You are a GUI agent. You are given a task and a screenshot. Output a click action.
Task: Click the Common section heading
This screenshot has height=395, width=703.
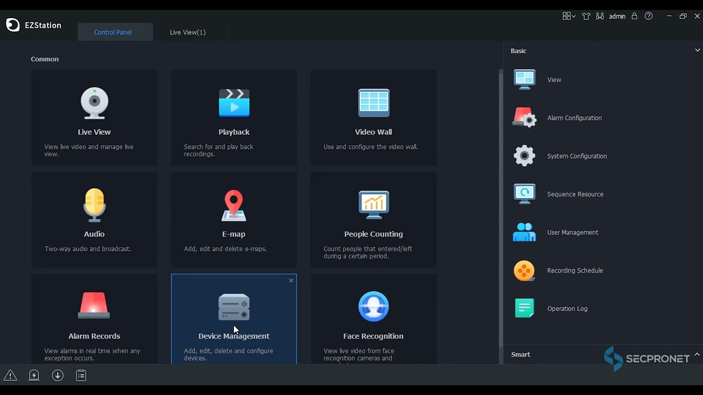pos(44,59)
